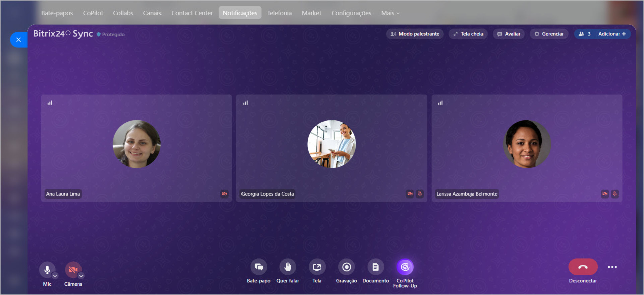Click Georgia's camera-off icon
Image resolution: width=644 pixels, height=295 pixels.
(410, 194)
